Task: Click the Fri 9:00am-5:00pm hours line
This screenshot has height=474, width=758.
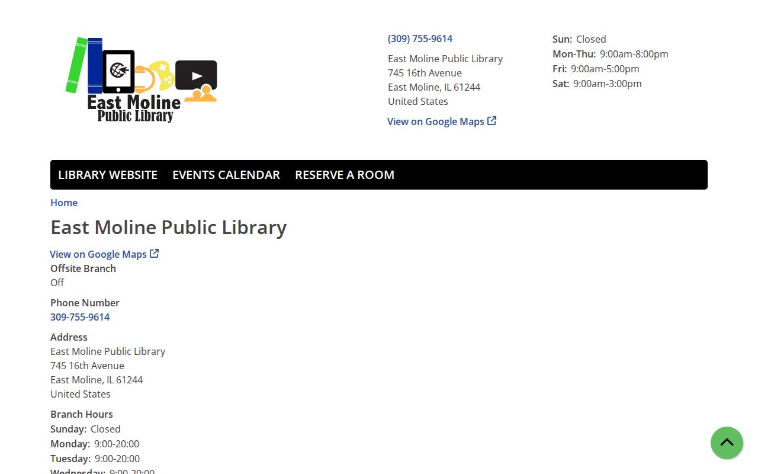Action: [x=596, y=69]
